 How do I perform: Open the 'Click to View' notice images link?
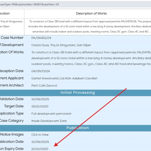(x=40, y=135)
